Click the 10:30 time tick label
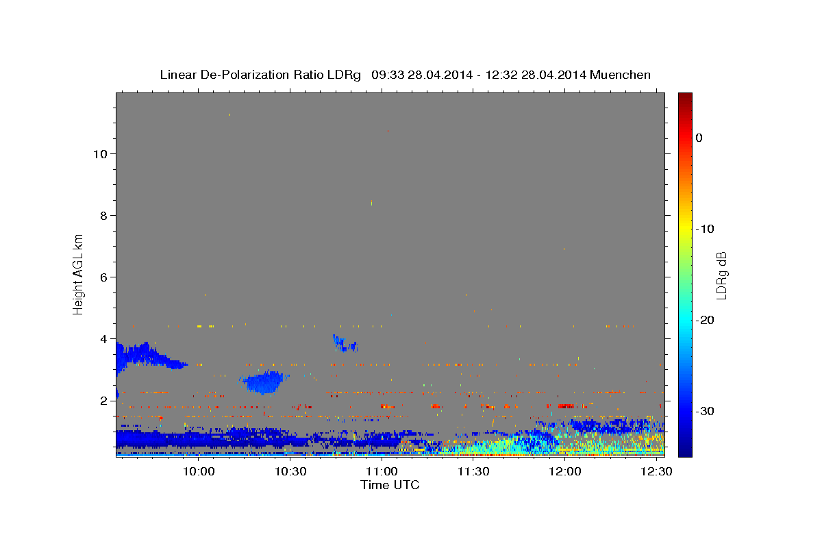 click(290, 472)
